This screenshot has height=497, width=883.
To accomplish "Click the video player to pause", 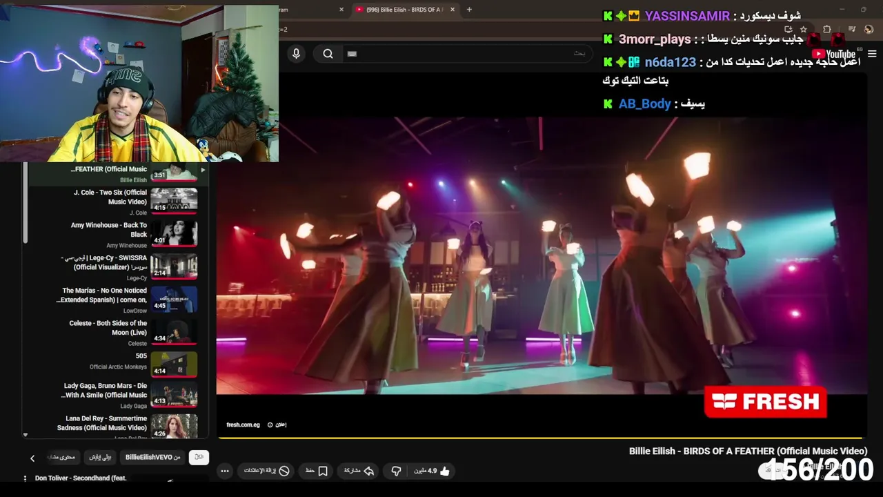I will 542,255.
